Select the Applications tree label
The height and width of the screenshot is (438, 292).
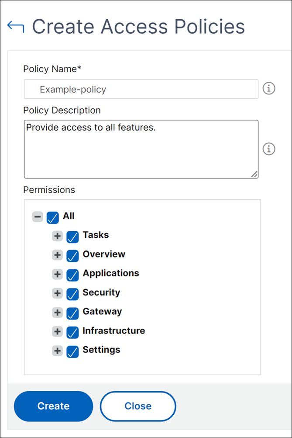tap(111, 274)
